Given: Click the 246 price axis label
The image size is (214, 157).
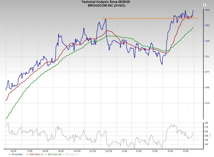Looking at the screenshot, I should point(207,87).
